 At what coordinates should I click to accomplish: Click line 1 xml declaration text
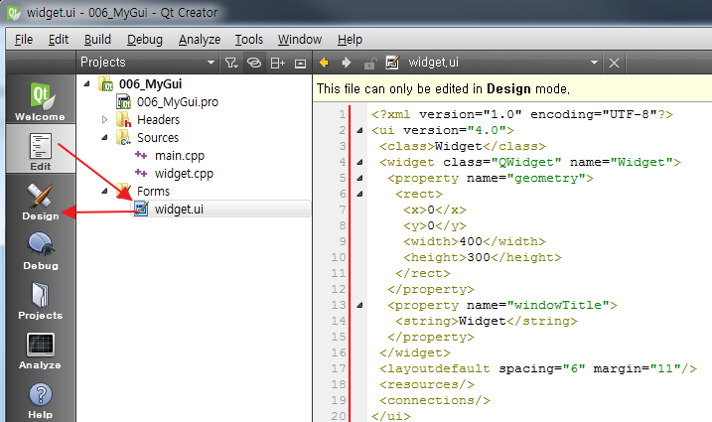click(521, 114)
